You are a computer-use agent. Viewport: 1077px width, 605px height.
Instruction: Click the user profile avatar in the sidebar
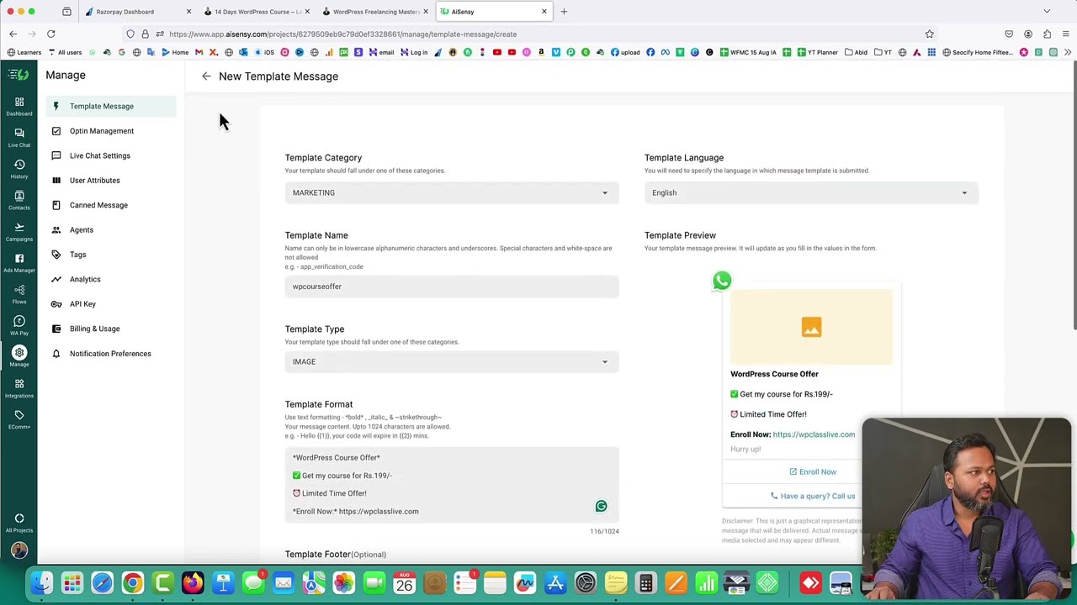point(19,550)
